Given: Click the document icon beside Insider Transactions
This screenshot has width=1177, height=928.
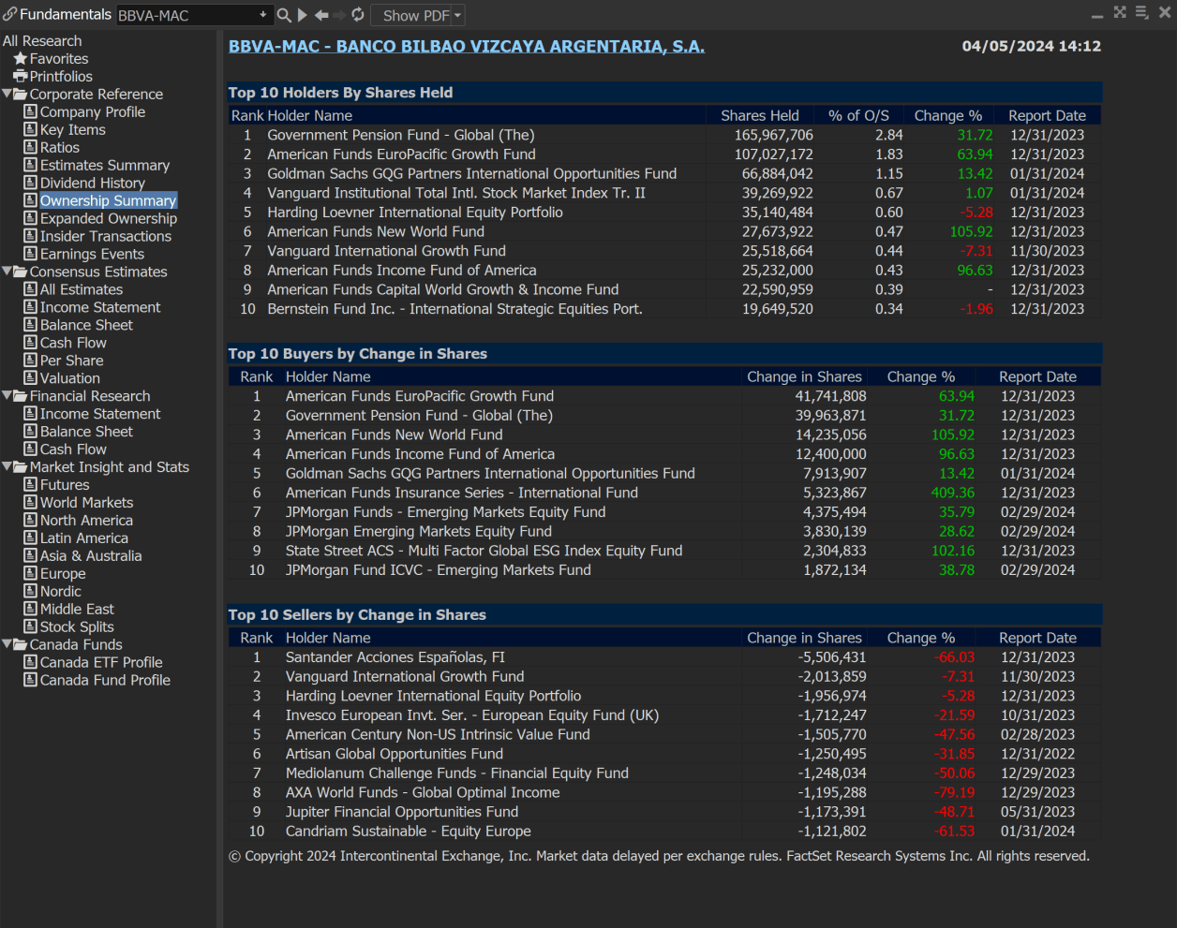Looking at the screenshot, I should 30,237.
